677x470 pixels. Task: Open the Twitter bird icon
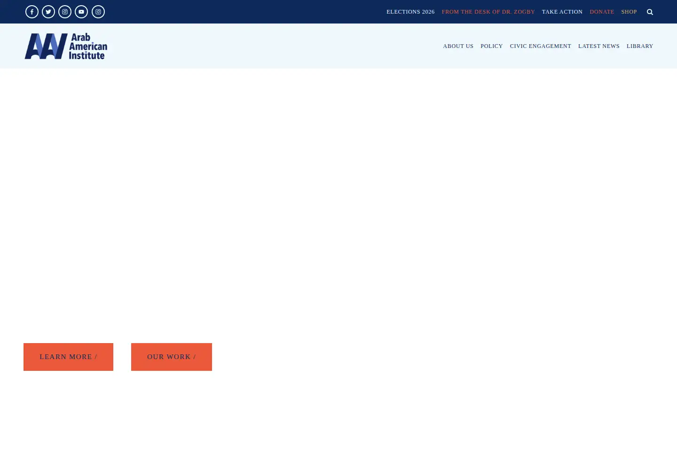point(48,12)
